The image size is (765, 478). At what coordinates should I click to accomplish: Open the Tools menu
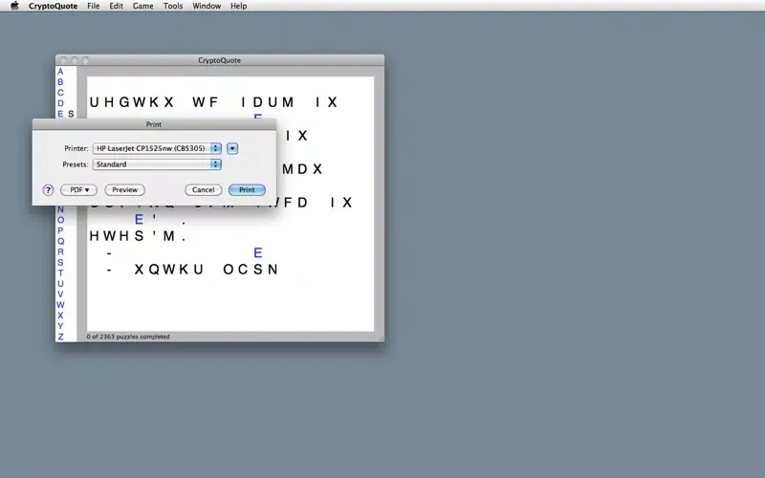point(172,6)
